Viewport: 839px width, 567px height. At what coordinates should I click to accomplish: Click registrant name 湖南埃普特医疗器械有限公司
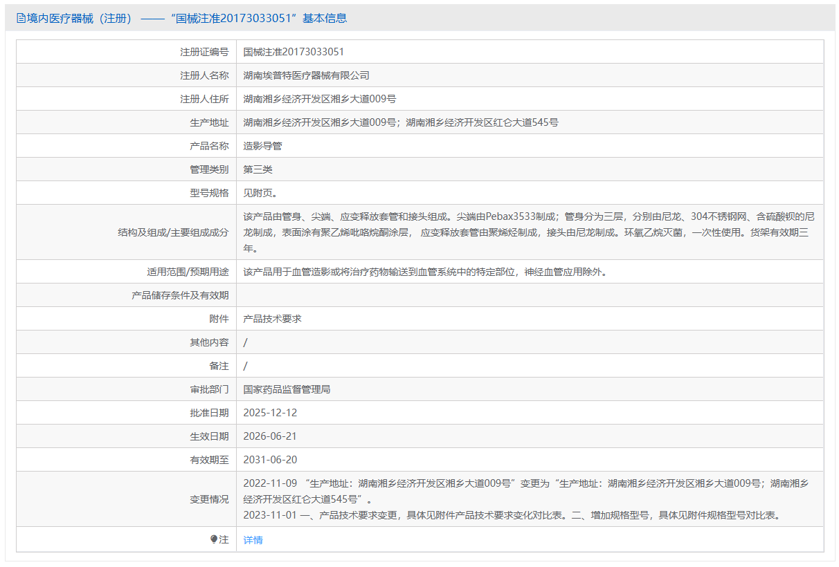point(307,75)
